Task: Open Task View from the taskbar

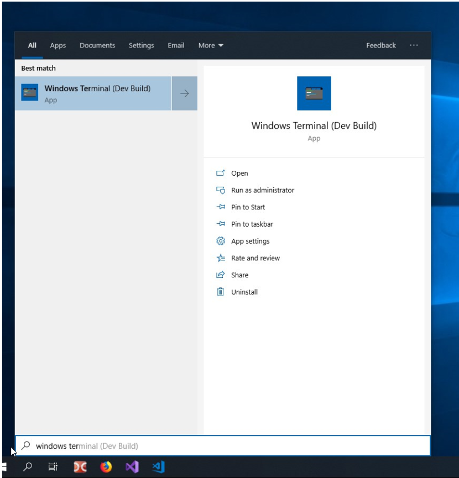Action: click(52, 467)
